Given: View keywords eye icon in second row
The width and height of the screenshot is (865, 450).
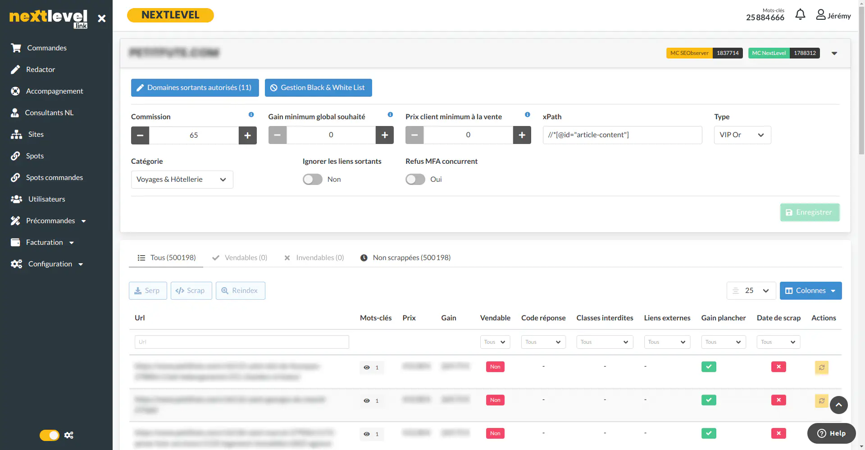Looking at the screenshot, I should point(367,401).
